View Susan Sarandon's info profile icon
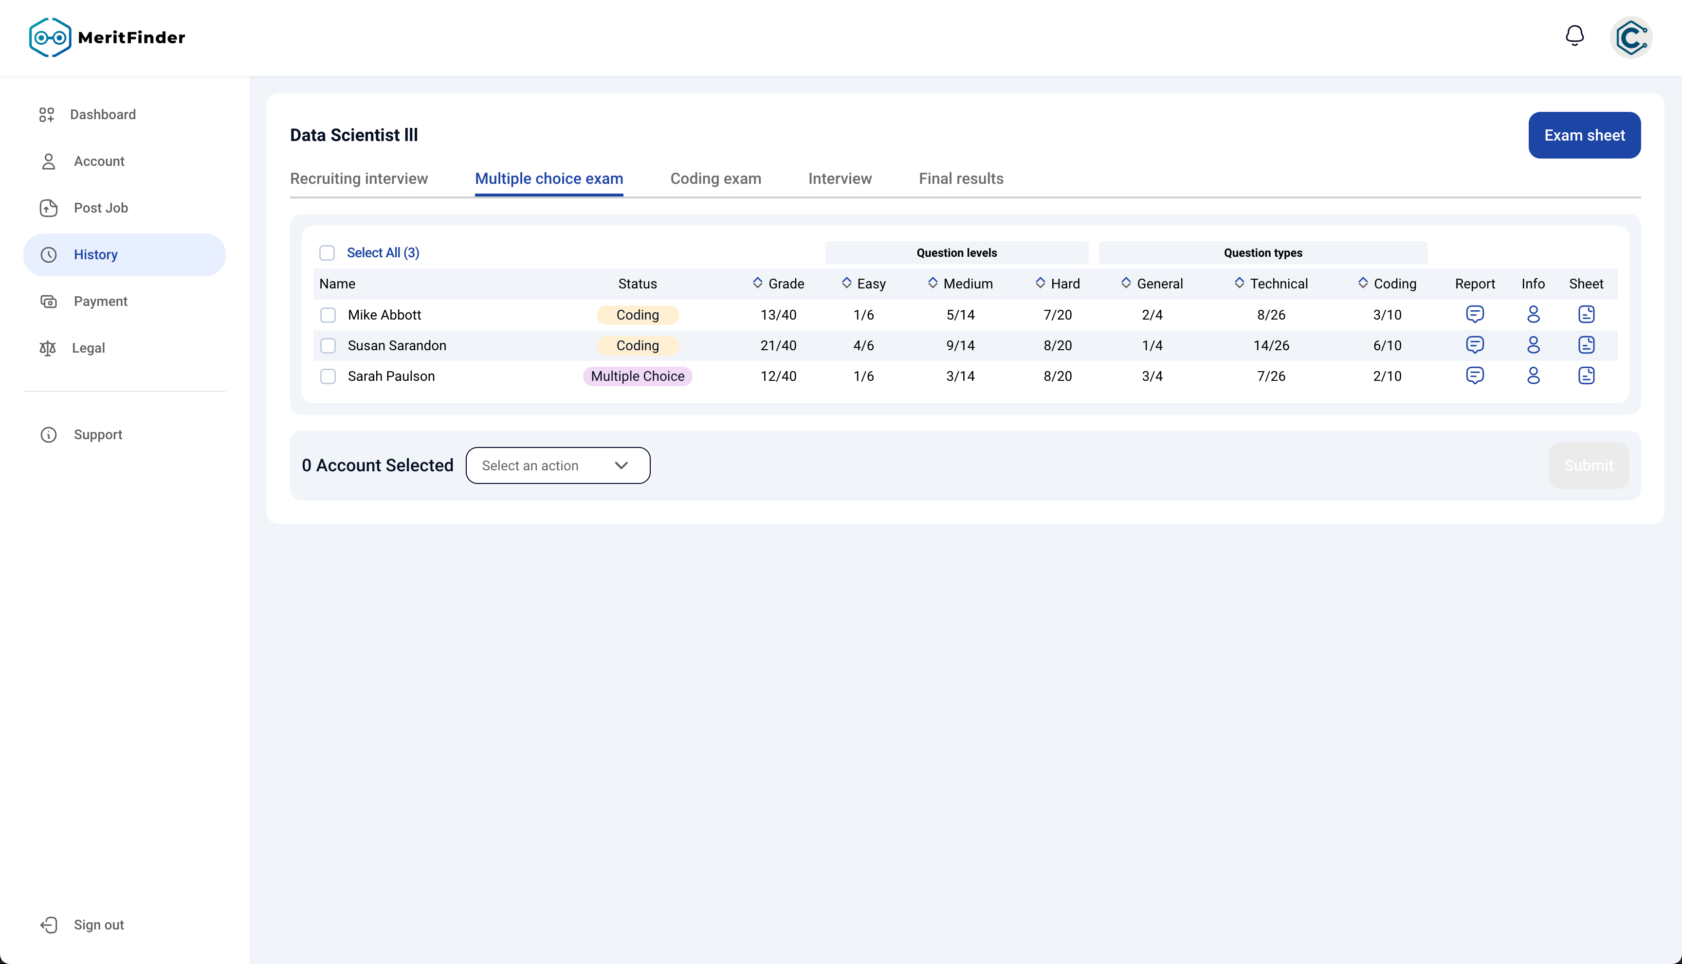Viewport: 1682px width, 964px height. [x=1533, y=345]
